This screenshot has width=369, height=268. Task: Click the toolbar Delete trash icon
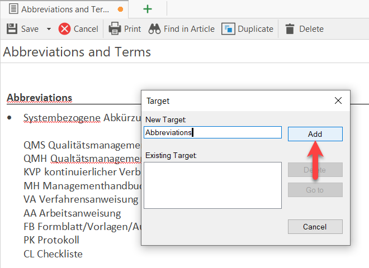click(290, 29)
